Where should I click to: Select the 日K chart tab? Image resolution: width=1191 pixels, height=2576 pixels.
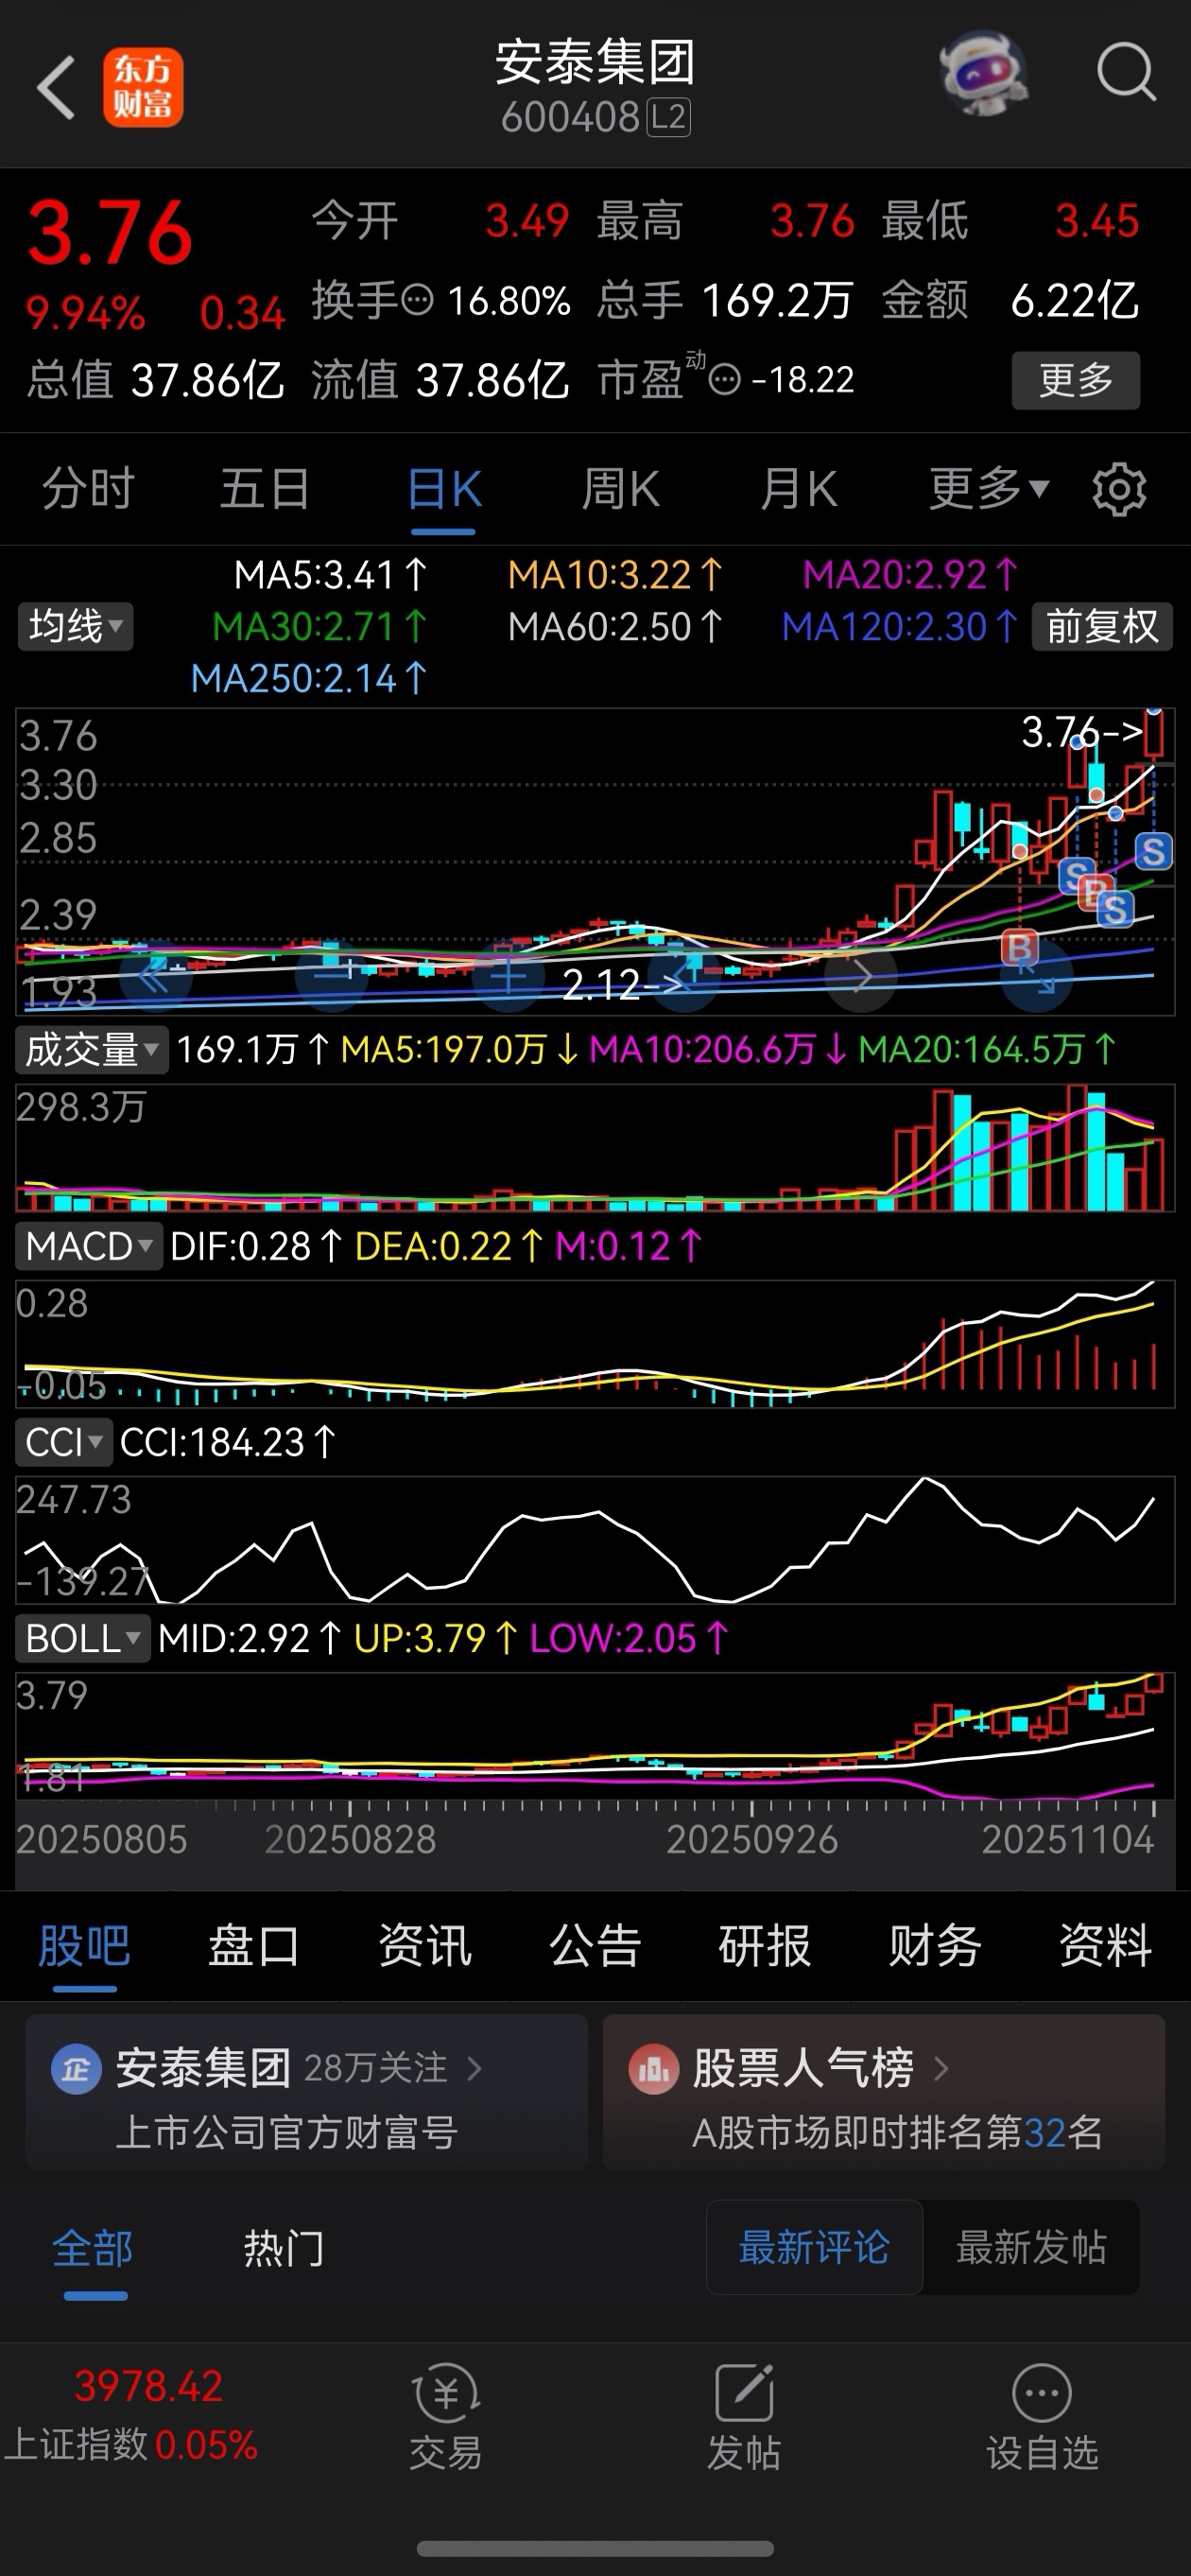click(444, 489)
